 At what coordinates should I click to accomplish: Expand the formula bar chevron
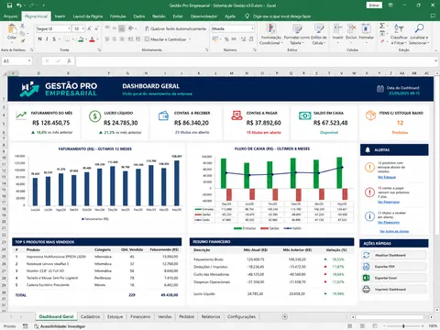pos(435,60)
